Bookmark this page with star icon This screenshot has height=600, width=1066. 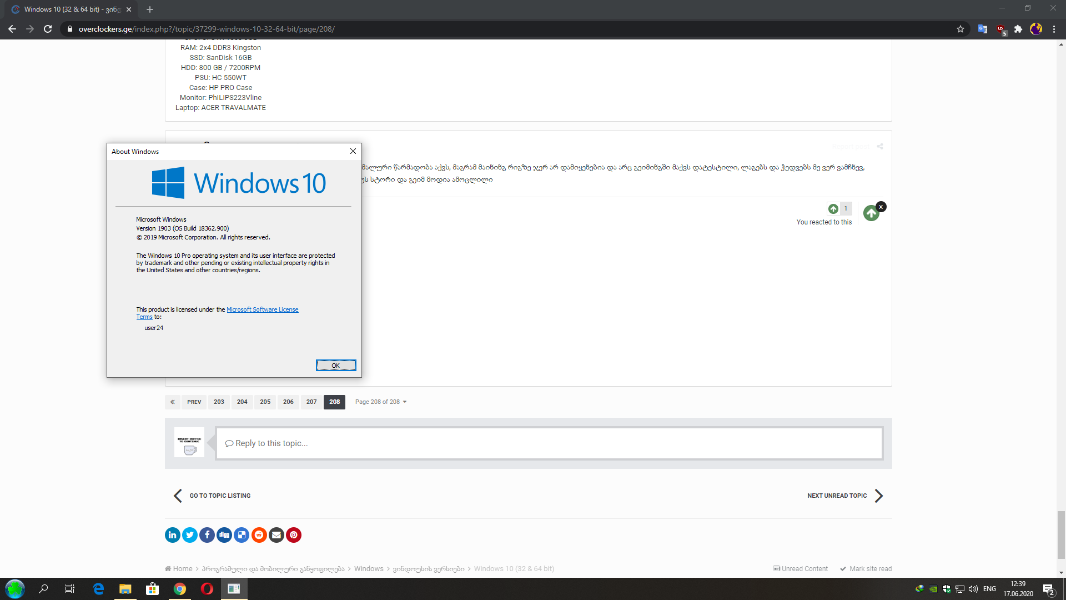[x=961, y=29]
